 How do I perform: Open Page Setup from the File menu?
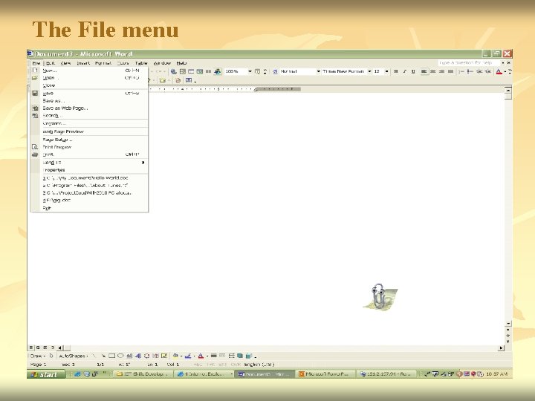coord(89,140)
